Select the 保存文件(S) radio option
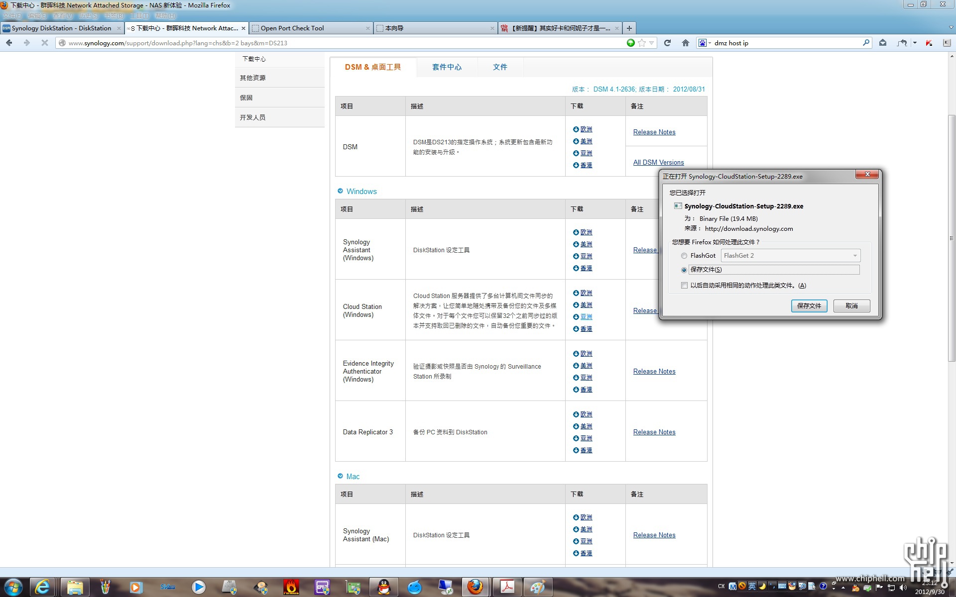Image resolution: width=956 pixels, height=597 pixels. [684, 270]
